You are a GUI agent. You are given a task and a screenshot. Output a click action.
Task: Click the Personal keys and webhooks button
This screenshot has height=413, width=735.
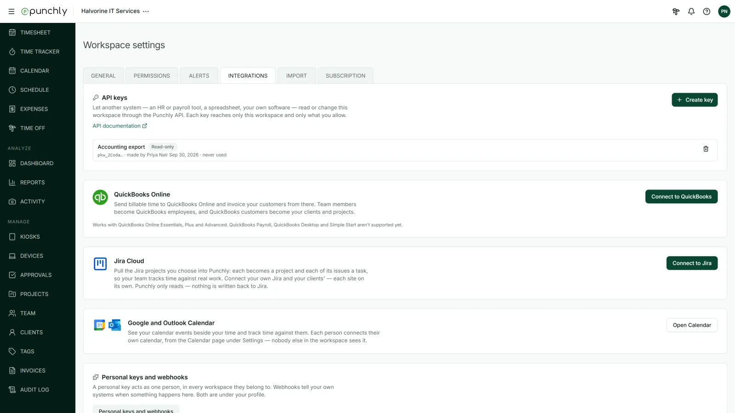point(136,409)
